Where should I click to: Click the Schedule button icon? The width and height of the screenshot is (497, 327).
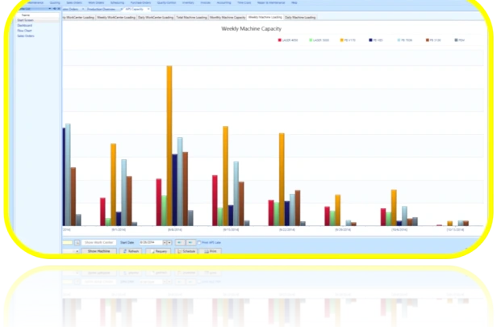(179, 251)
